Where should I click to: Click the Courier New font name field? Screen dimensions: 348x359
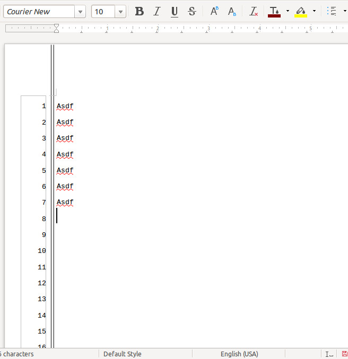point(38,12)
